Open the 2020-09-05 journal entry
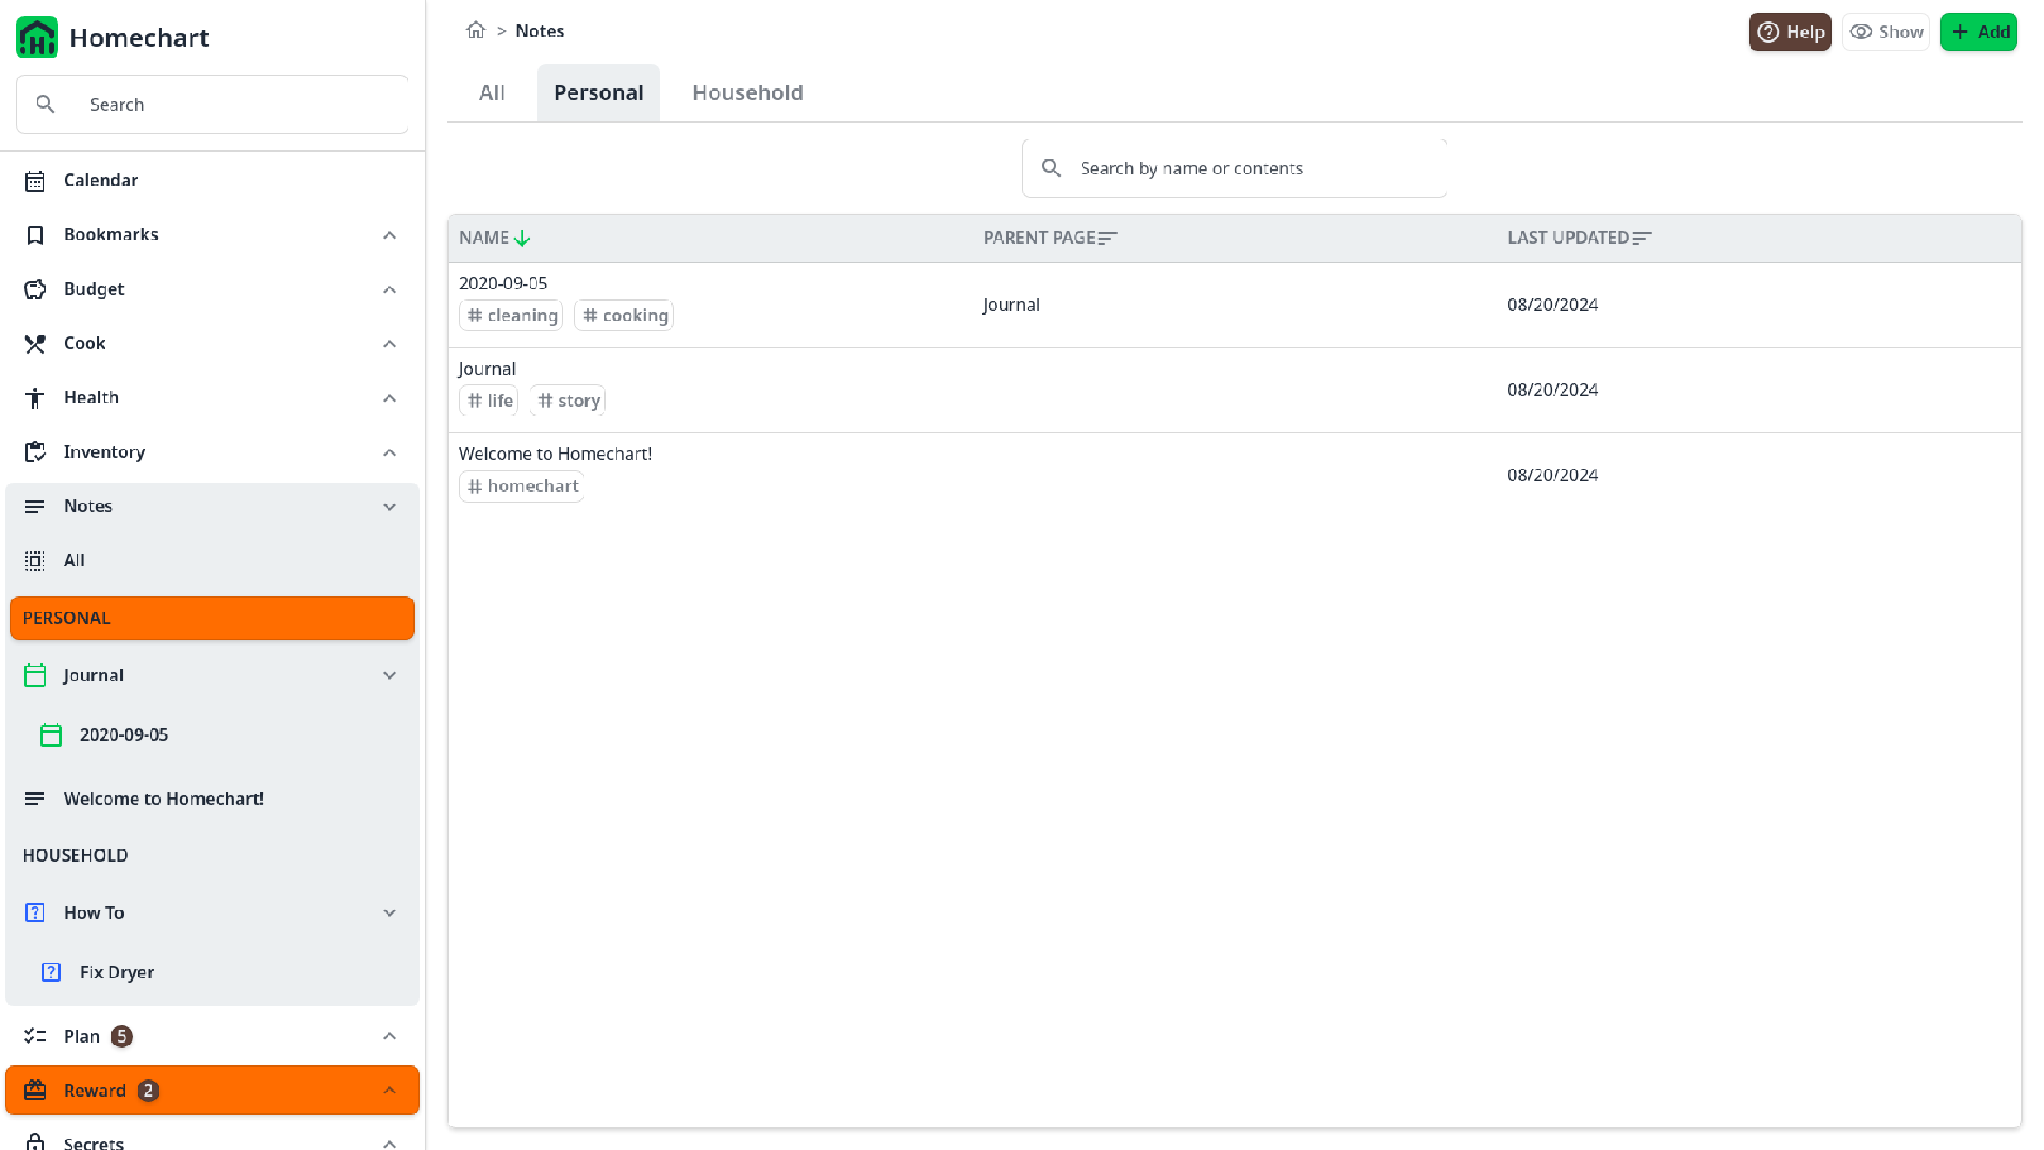Image resolution: width=2044 pixels, height=1150 pixels. (x=501, y=282)
